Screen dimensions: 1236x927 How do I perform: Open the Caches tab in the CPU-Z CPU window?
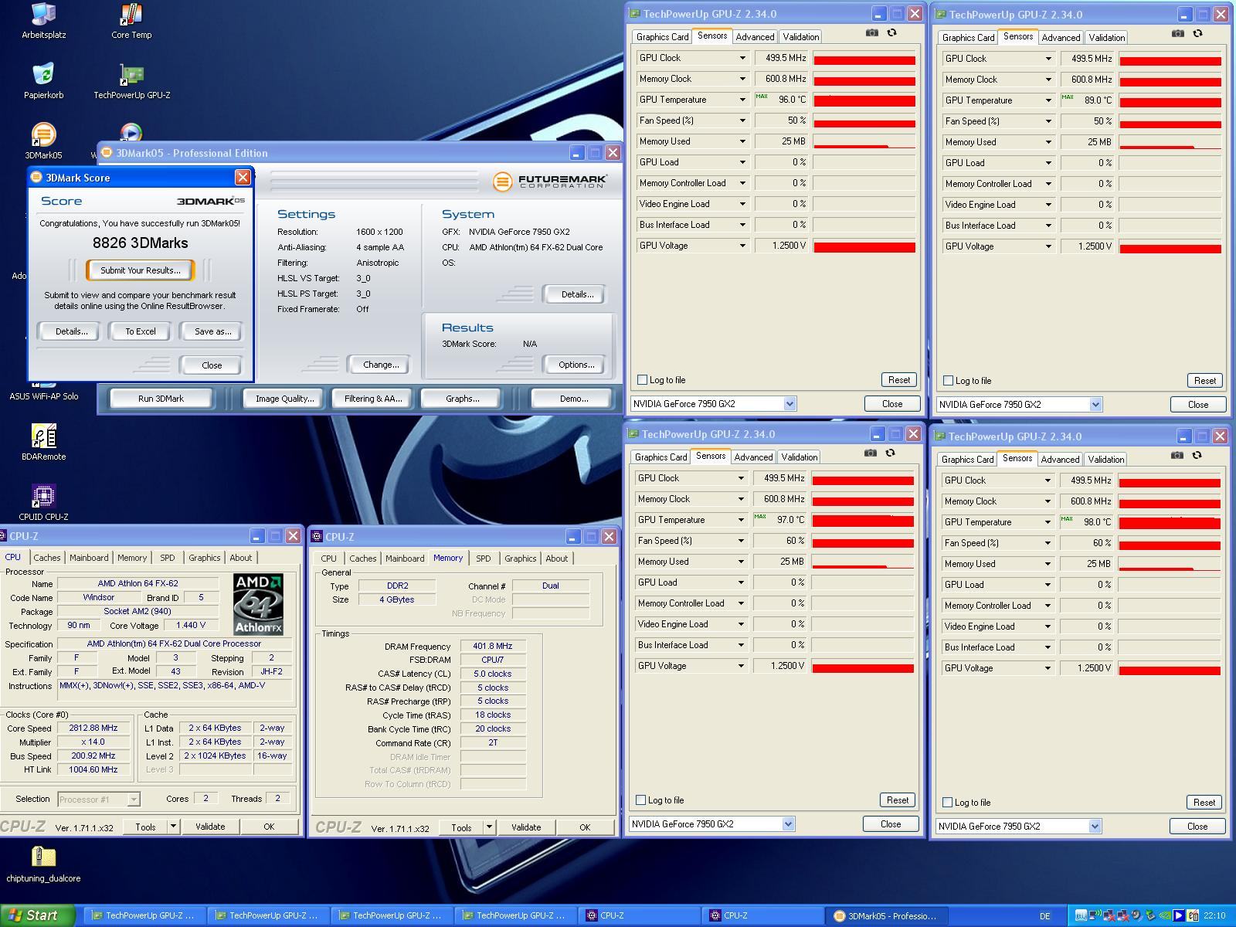tap(47, 558)
